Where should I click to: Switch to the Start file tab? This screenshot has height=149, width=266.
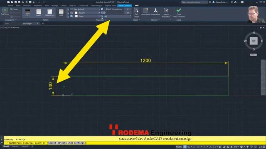click(7, 24)
